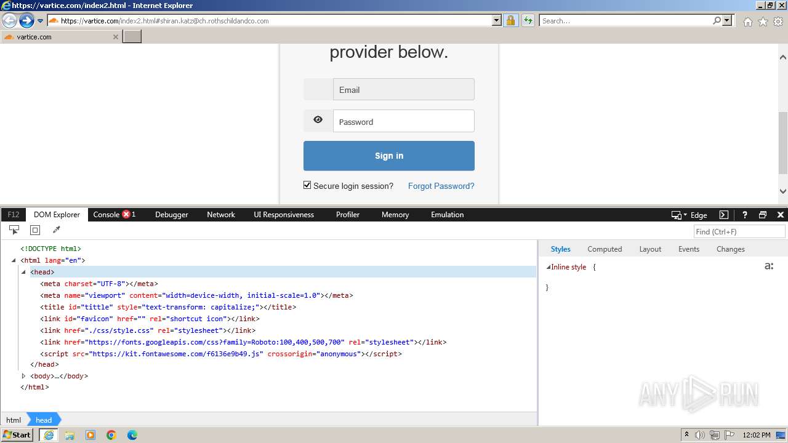Focus the Password input field
Image resolution: width=788 pixels, height=443 pixels.
404,121
